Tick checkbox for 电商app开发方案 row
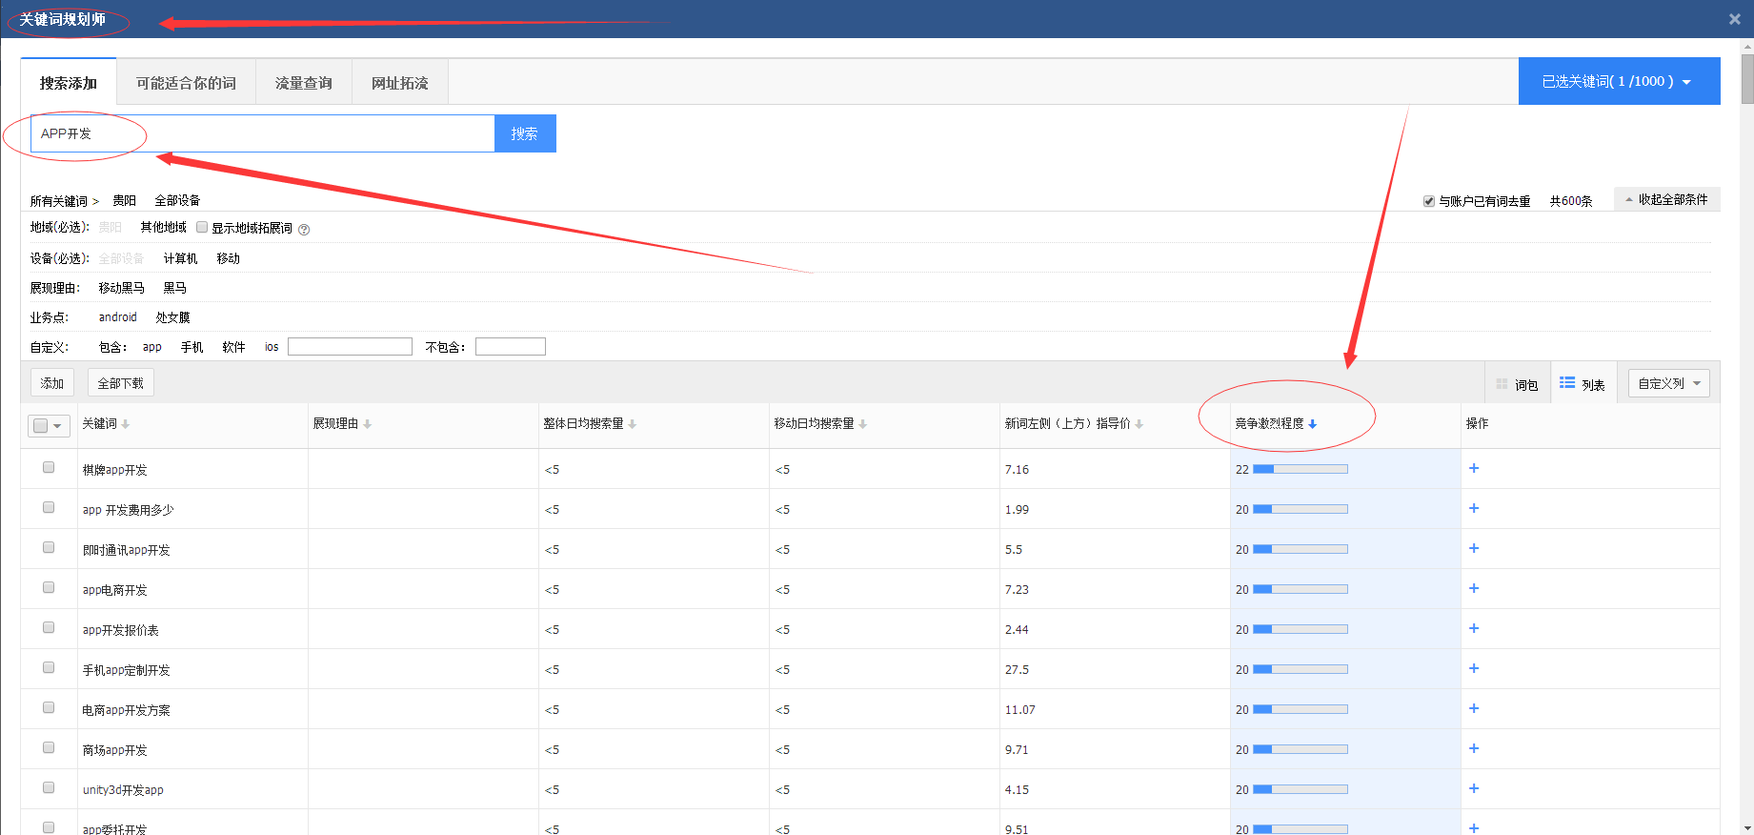Image resolution: width=1754 pixels, height=835 pixels. (49, 707)
